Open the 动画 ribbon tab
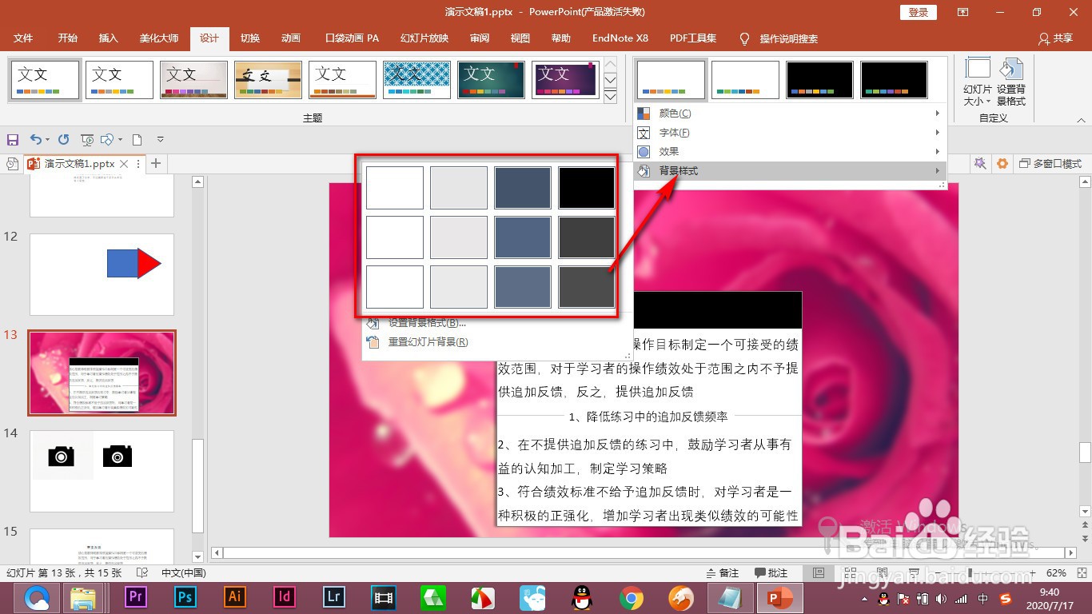Image resolution: width=1092 pixels, height=614 pixels. point(291,38)
